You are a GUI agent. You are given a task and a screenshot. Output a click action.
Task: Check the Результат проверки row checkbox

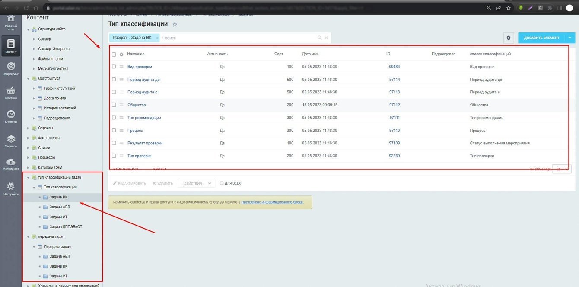tap(114, 143)
